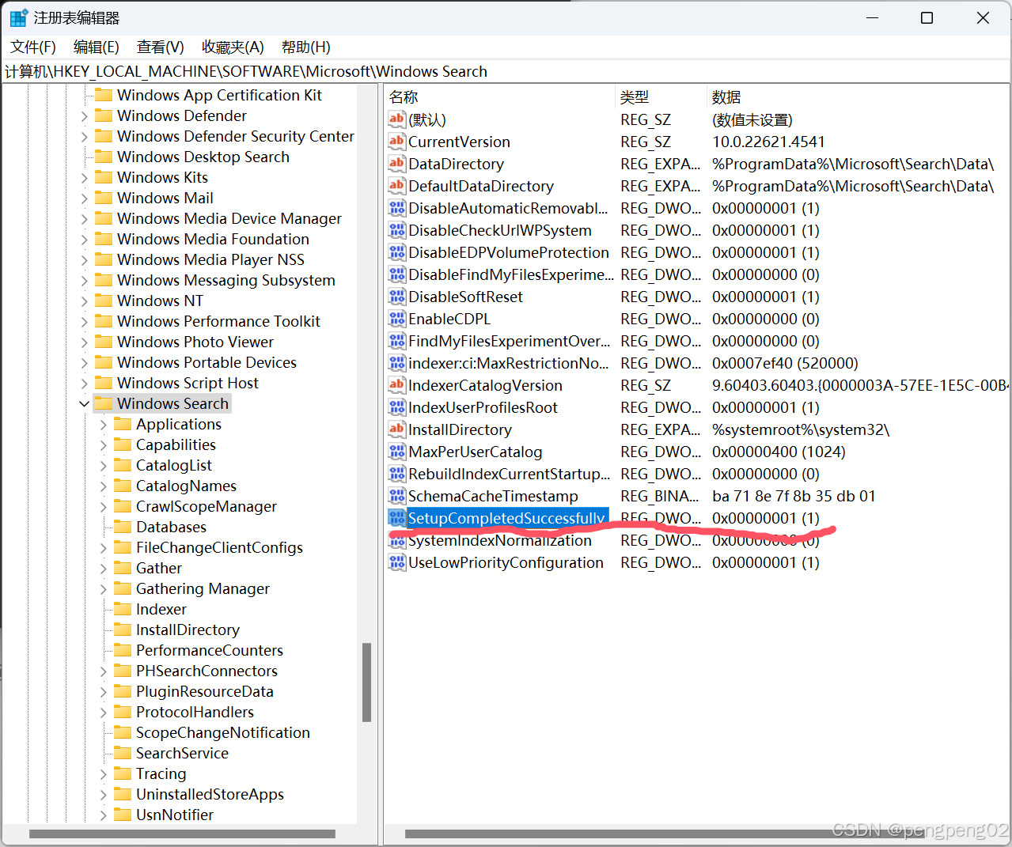Expand the Windows Kits key
Image resolution: width=1012 pixels, height=847 pixels.
click(x=84, y=177)
